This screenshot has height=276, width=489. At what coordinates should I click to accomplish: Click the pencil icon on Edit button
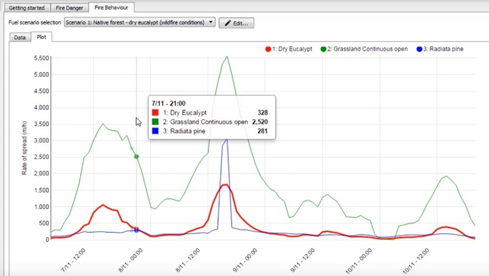(x=228, y=23)
